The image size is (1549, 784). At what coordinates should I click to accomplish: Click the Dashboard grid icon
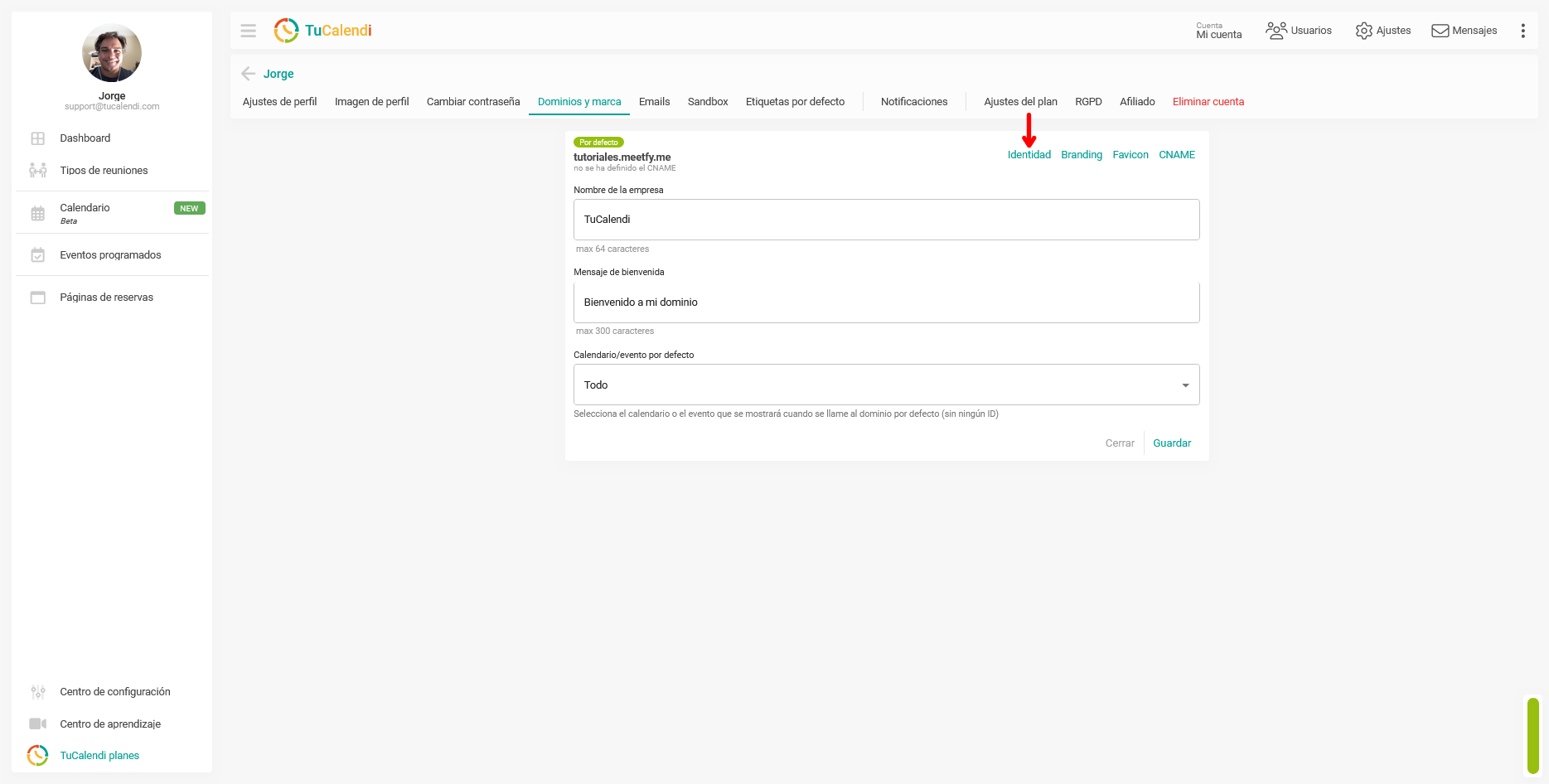[x=38, y=138]
